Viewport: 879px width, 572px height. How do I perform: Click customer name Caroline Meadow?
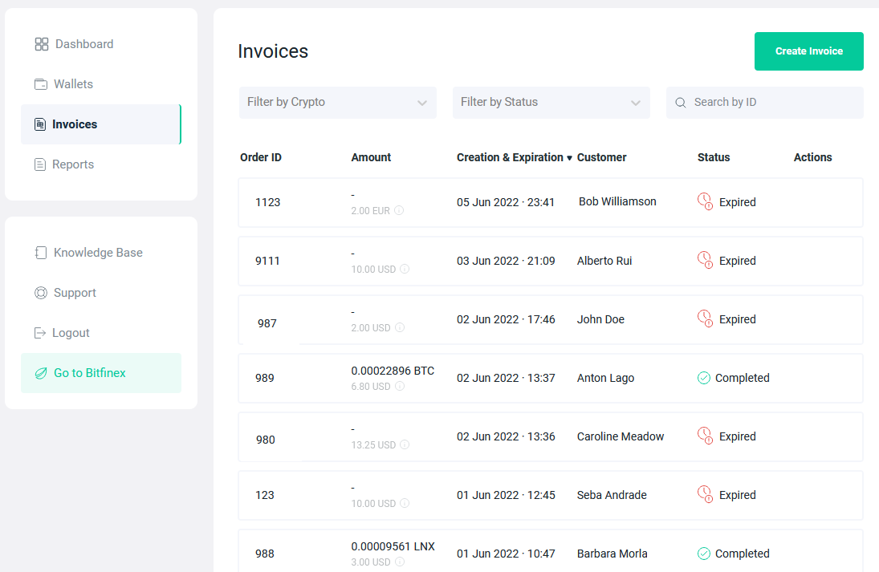(621, 436)
